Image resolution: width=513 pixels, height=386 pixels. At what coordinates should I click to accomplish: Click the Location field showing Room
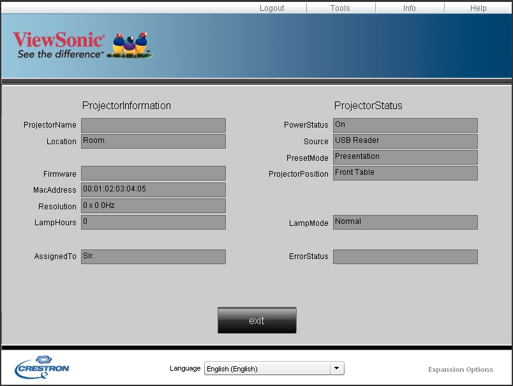(x=153, y=141)
